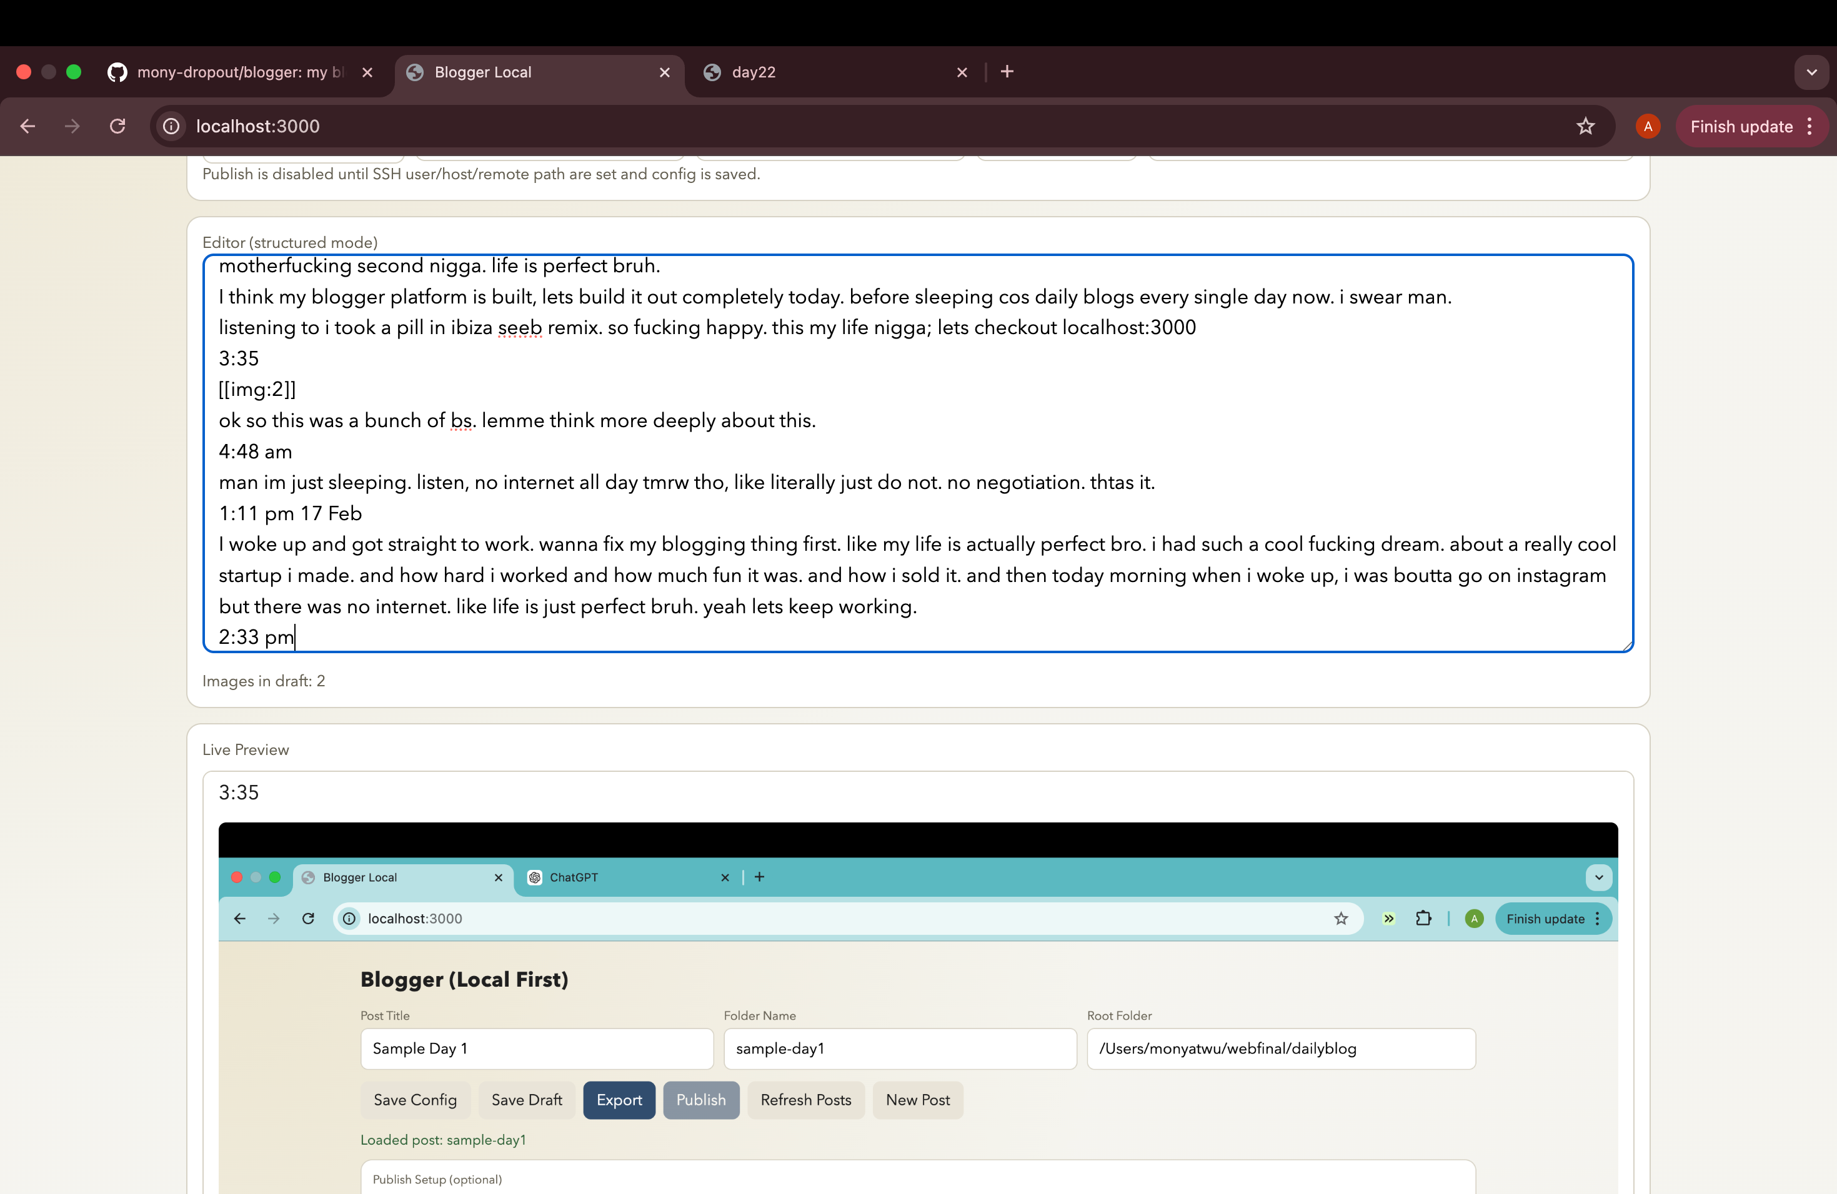Grab the editor textarea resize handle
This screenshot has height=1194, width=1837.
pyautogui.click(x=1626, y=645)
